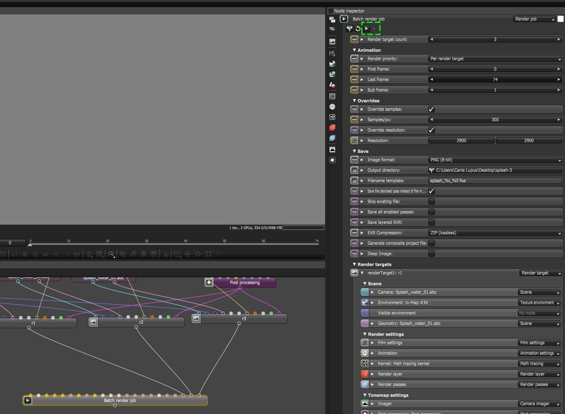This screenshot has width=565, height=414.
Task: Uncheck the Override samples checkbox
Action: click(x=432, y=109)
